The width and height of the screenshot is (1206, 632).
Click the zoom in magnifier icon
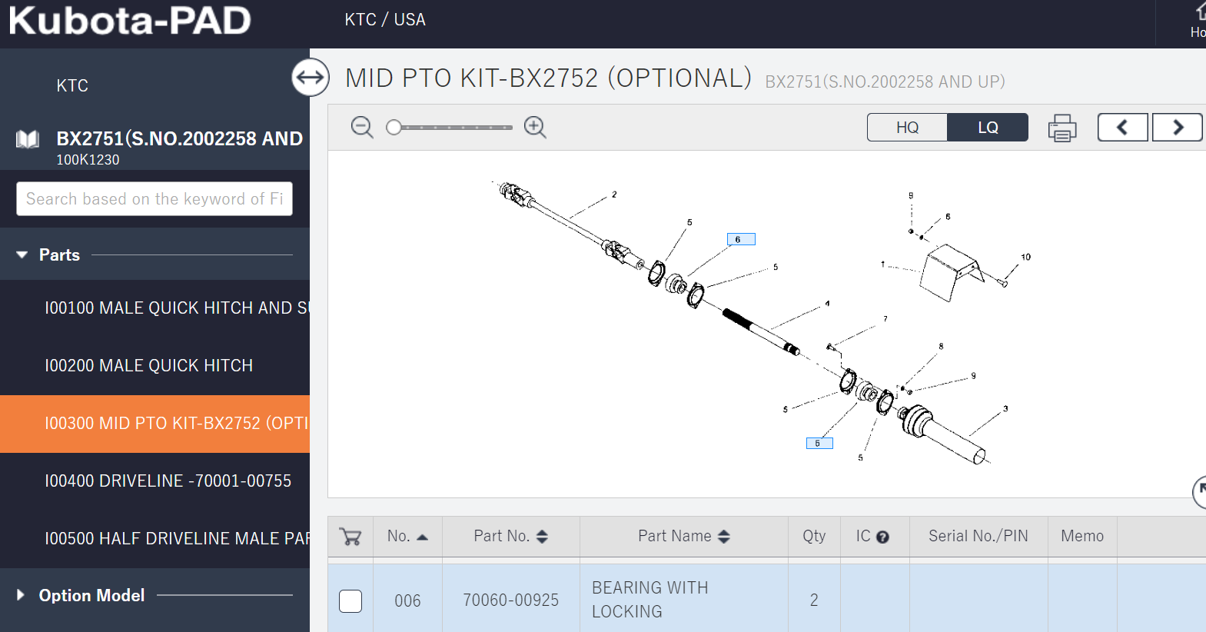click(535, 128)
